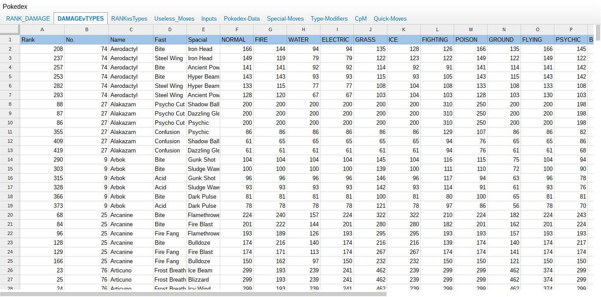This screenshot has height=297, width=601.
Task: Click the PSYCHIC header cell
Action: coord(570,40)
